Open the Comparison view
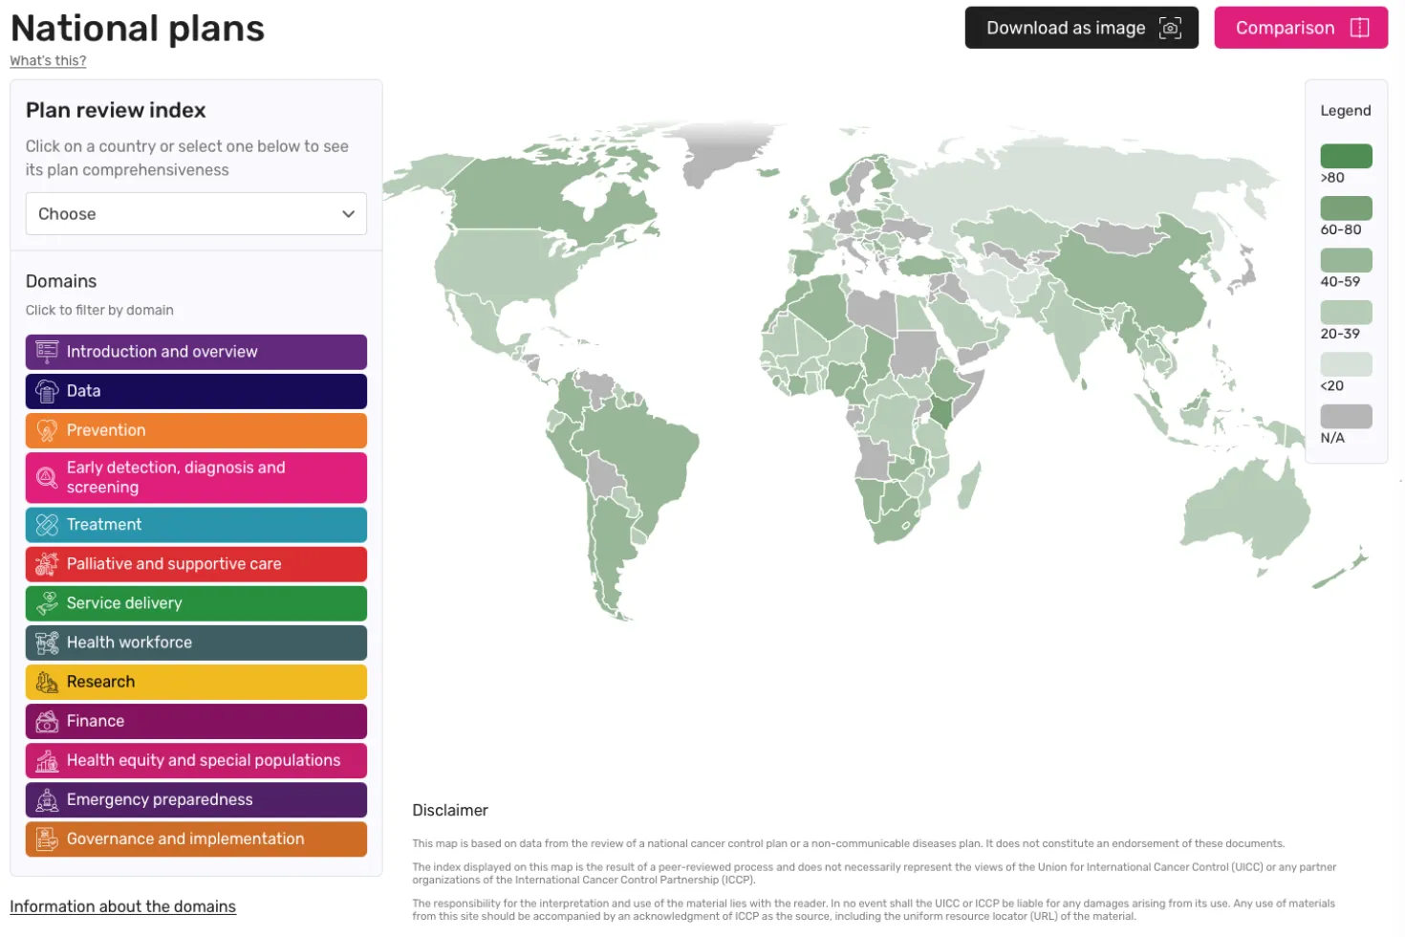Image resolution: width=1405 pixels, height=937 pixels. point(1301,28)
